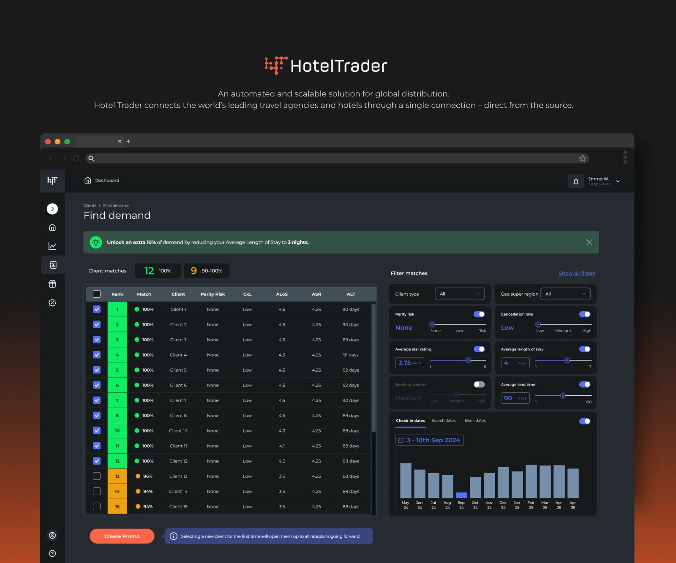
Task: Adjust the Average lead time slider handle
Action: 563,396
